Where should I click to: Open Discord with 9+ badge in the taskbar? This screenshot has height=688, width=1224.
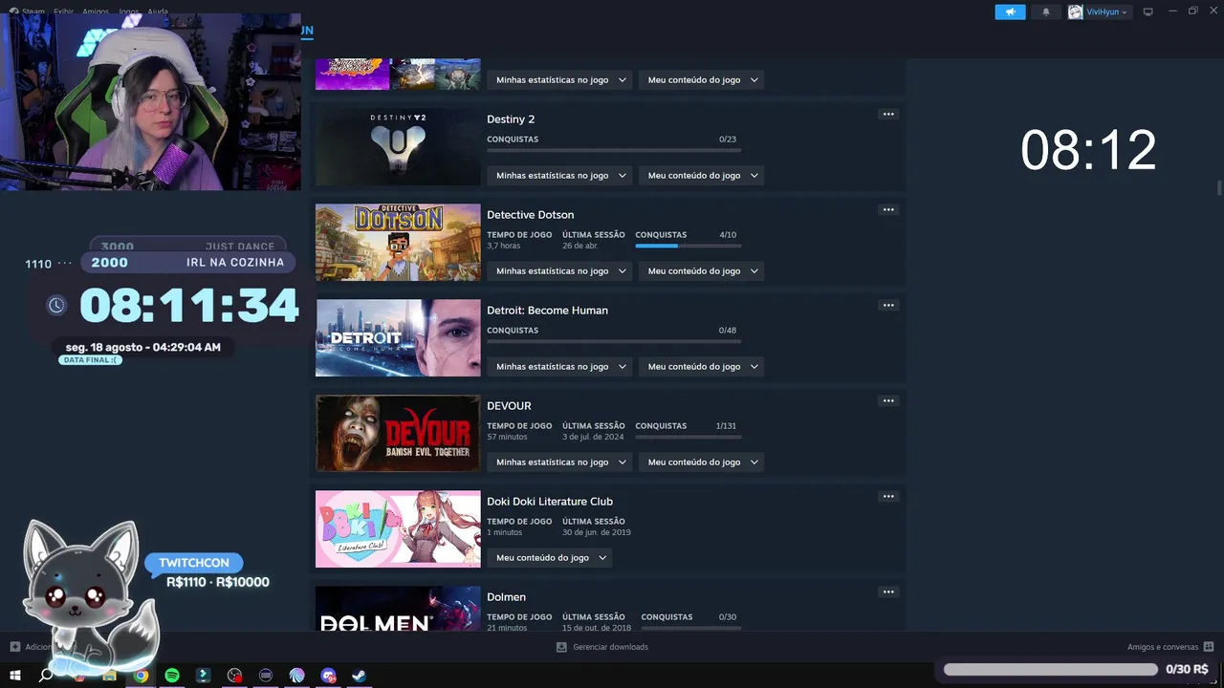pyautogui.click(x=328, y=676)
